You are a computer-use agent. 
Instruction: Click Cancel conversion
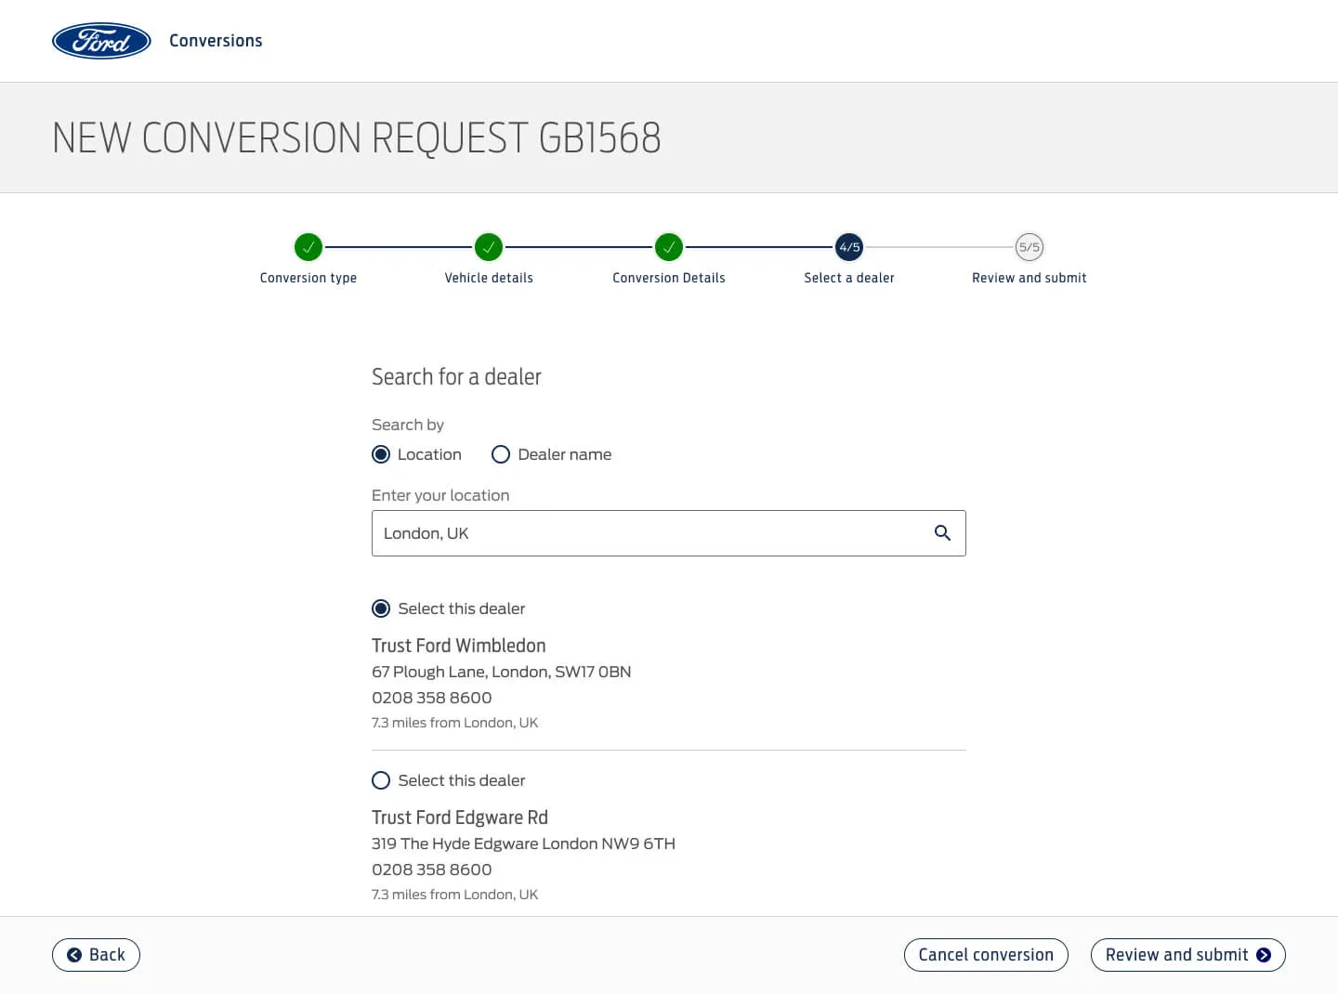pos(986,955)
